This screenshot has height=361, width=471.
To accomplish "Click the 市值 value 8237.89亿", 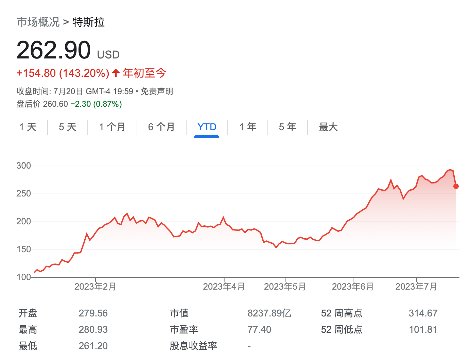I will [x=269, y=313].
